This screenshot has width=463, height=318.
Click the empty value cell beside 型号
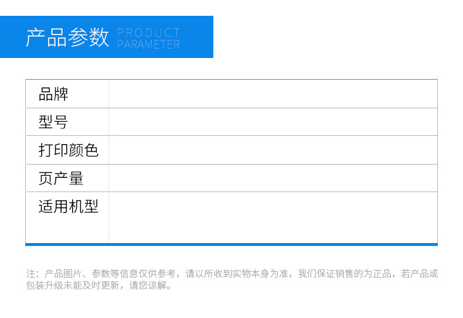[x=273, y=122]
